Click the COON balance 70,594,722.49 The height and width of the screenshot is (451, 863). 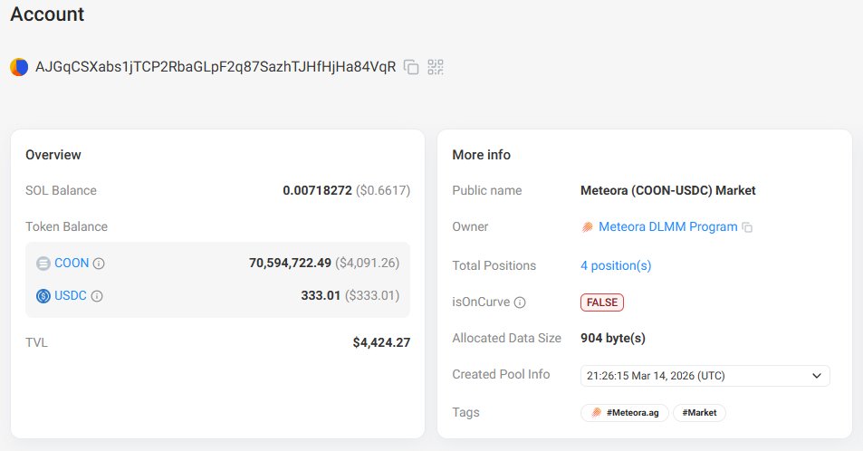click(290, 264)
